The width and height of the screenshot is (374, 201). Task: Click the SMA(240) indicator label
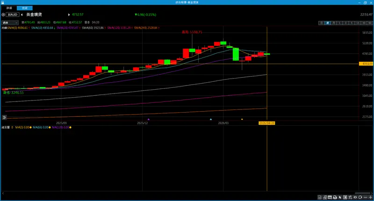(147, 28)
